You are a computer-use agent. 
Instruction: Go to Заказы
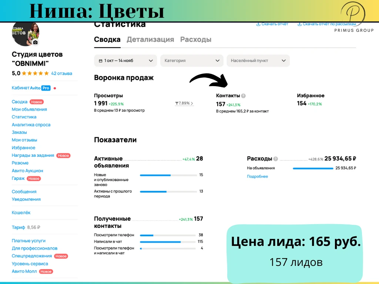[x=19, y=132]
